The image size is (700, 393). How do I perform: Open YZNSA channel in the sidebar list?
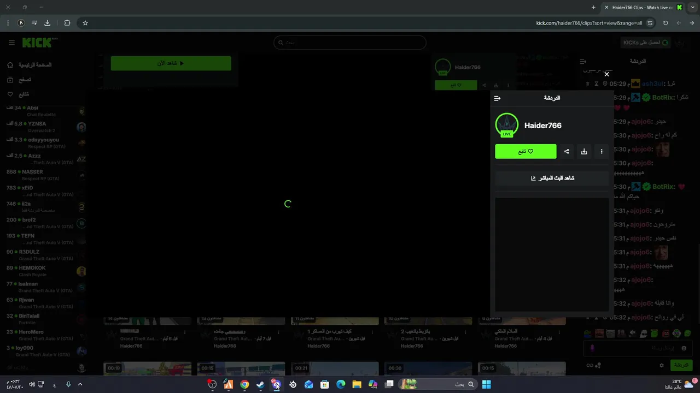(x=46, y=127)
